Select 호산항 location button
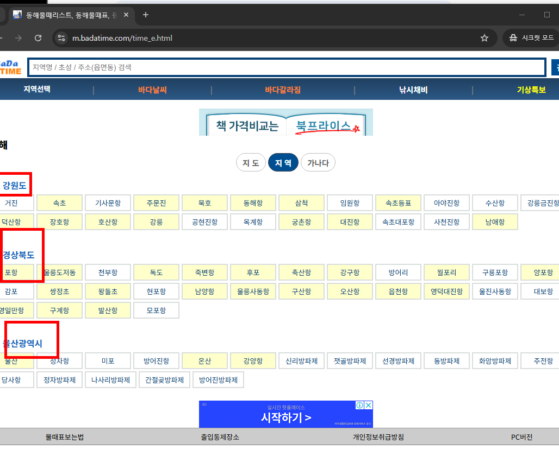This screenshot has height=450, width=559. click(108, 222)
